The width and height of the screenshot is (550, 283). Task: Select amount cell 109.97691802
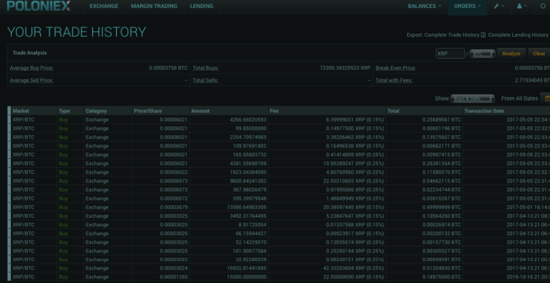(x=250, y=146)
